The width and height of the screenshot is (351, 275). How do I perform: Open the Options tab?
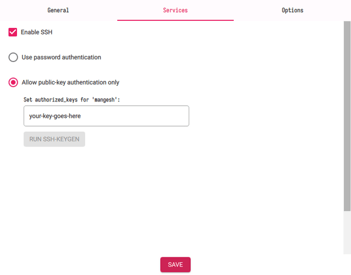point(292,10)
